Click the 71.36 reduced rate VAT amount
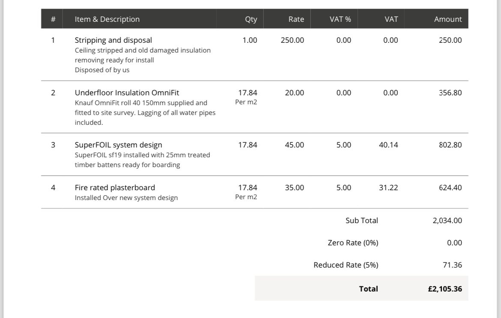Viewport: 501px width, 318px height. point(452,265)
